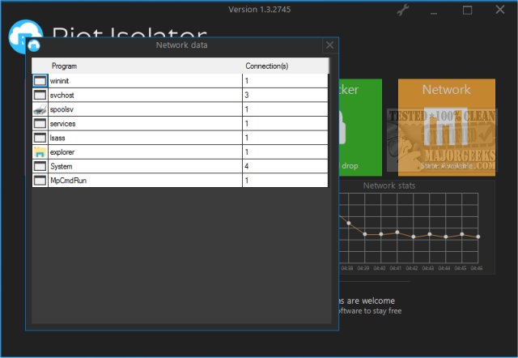This screenshot has height=358, width=518.
Task: Click the spoolsv printer icon
Action: click(40, 109)
